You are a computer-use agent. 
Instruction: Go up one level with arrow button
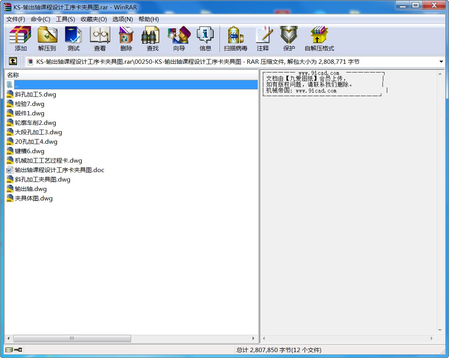pyautogui.click(x=13, y=61)
